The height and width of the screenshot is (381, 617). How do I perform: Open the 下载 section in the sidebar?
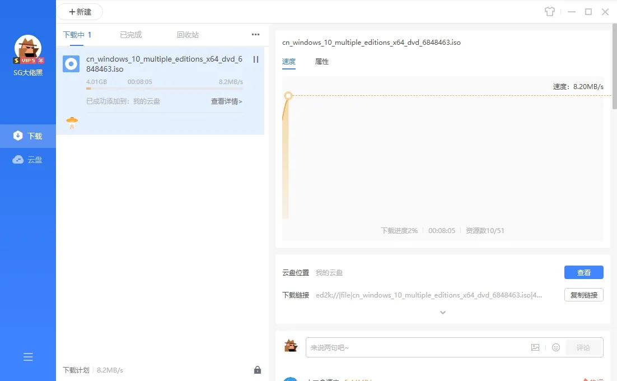coord(28,136)
